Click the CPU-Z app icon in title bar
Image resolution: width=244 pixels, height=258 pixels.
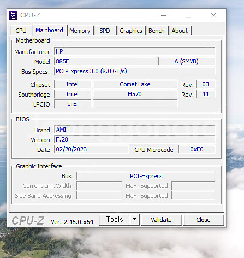[x=13, y=15]
